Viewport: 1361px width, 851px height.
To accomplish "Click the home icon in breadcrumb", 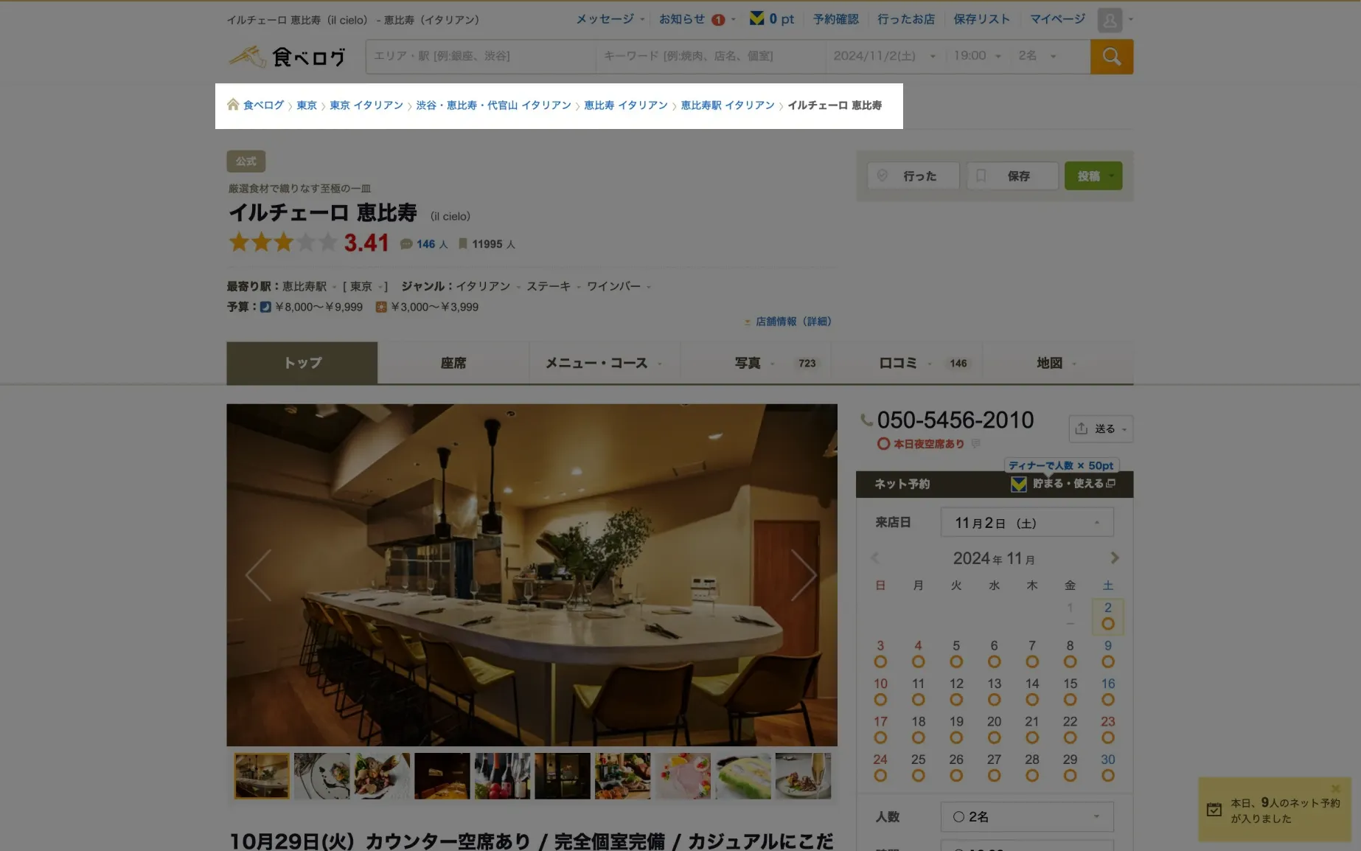I will pos(233,105).
